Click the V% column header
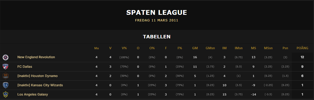This screenshot has width=314, height=100. pyautogui.click(x=124, y=48)
